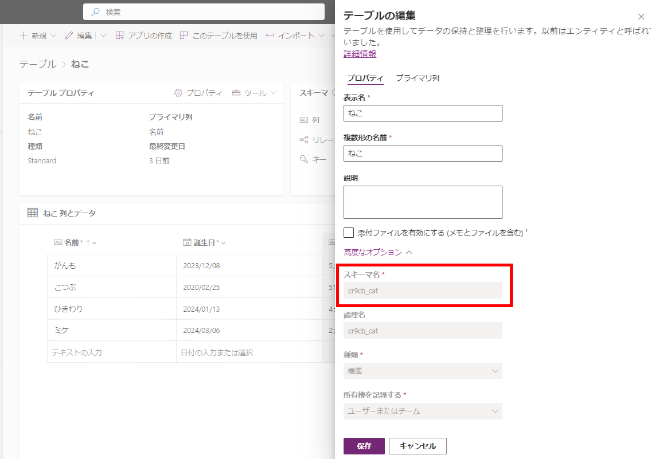651x459 pixels.
Task: Close the テーブルの編集 panel
Action: (x=641, y=17)
